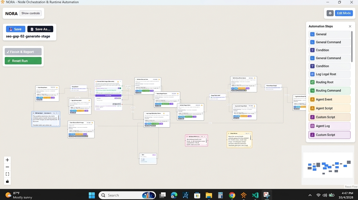Viewport: 358px width, 200px height.
Task: Select the highlighted blue note node
Action: (x=46, y=119)
